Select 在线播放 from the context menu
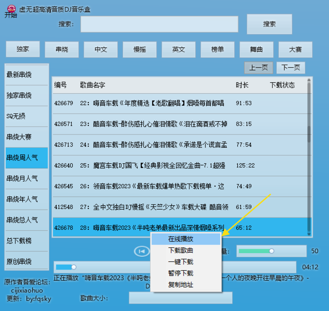Image resolution: width=329 pixels, height=311 pixels. [181, 239]
